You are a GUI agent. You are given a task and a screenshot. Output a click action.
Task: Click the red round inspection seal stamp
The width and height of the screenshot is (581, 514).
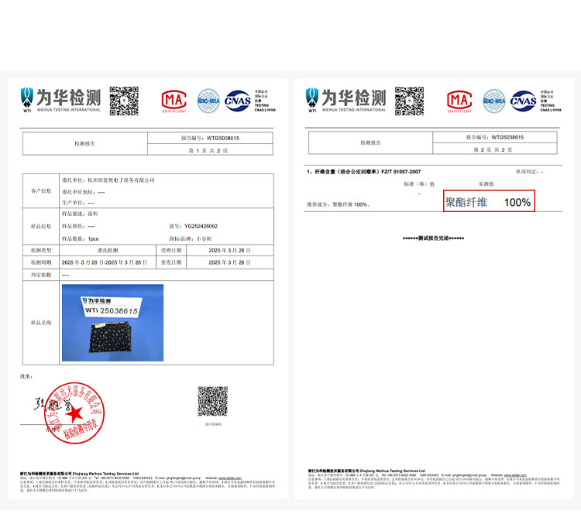74,413
